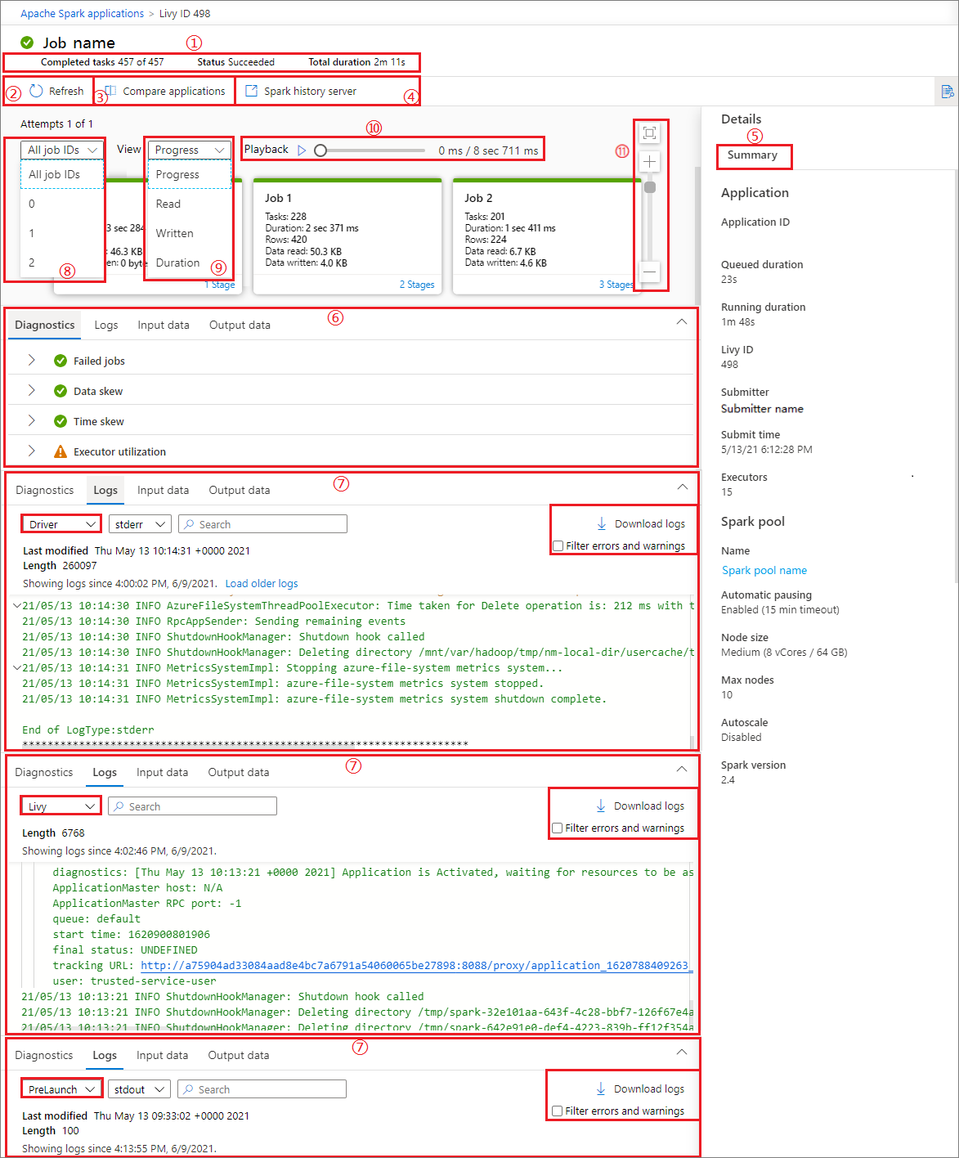The width and height of the screenshot is (959, 1158).
Task: Click the Livy logs search field
Action: [x=192, y=806]
